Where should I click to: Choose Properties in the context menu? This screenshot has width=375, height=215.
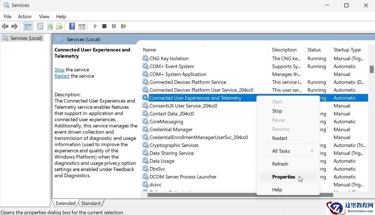coord(283,177)
